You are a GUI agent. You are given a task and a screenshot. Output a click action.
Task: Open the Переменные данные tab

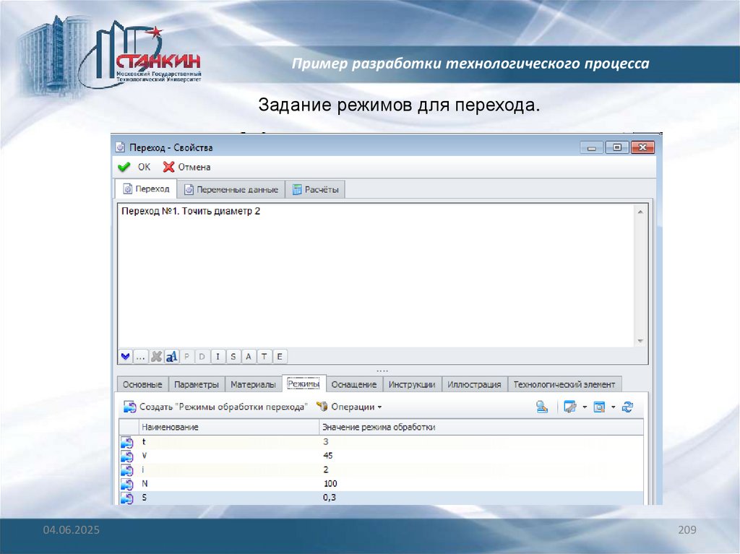231,189
